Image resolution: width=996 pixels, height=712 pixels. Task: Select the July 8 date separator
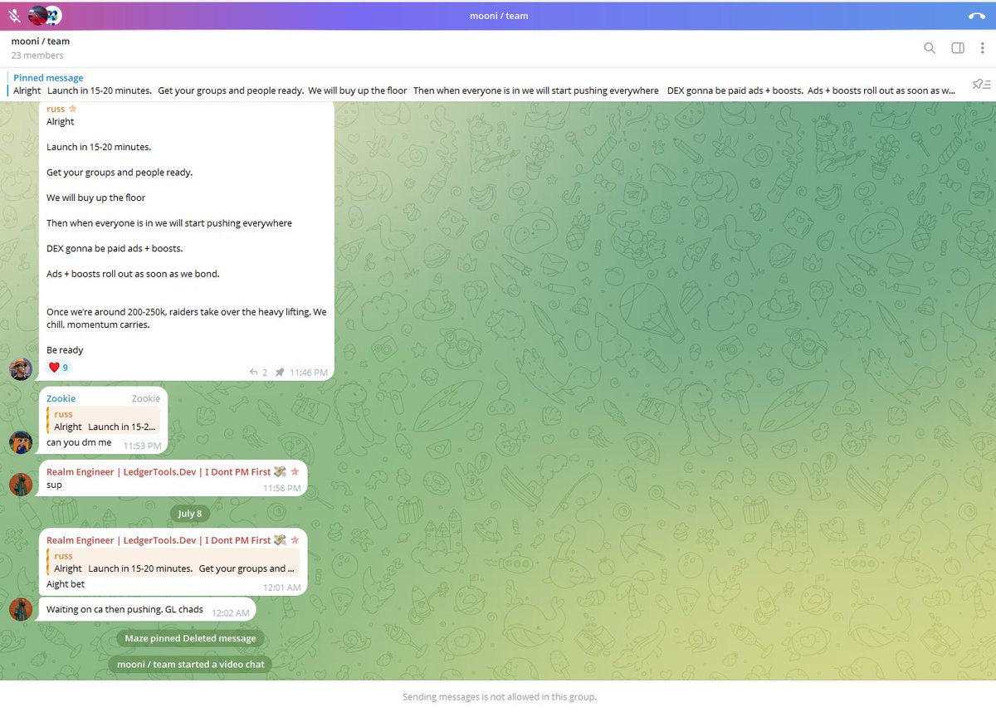coord(190,514)
